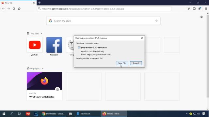Open the volume tray icon
The height and width of the screenshot is (117, 209).
pyautogui.click(x=199, y=114)
